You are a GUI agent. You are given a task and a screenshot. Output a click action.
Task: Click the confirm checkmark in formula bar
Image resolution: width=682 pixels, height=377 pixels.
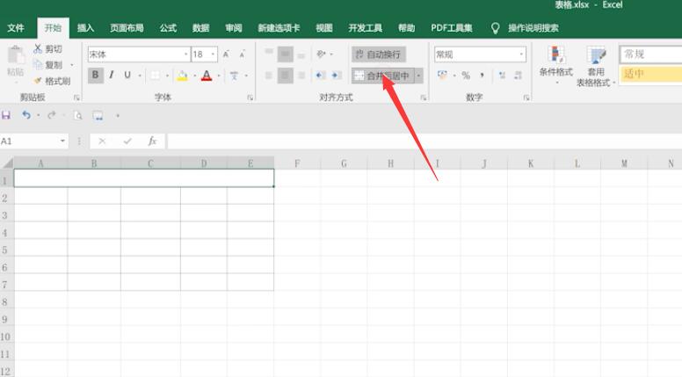[127, 141]
